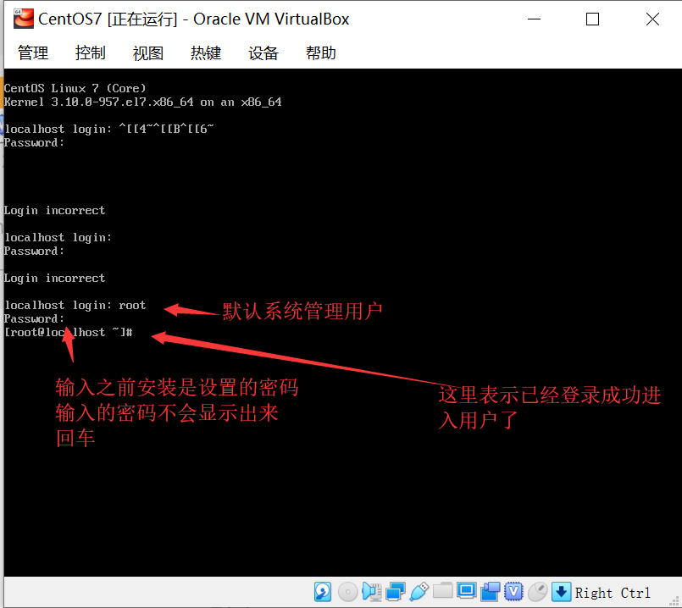Click the display monitor status icon
The image size is (682, 608).
click(x=466, y=591)
